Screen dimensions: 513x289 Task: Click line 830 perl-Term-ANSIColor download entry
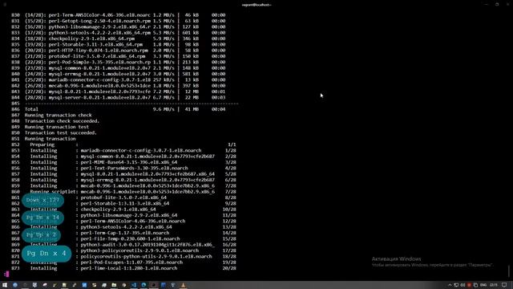coord(125,14)
